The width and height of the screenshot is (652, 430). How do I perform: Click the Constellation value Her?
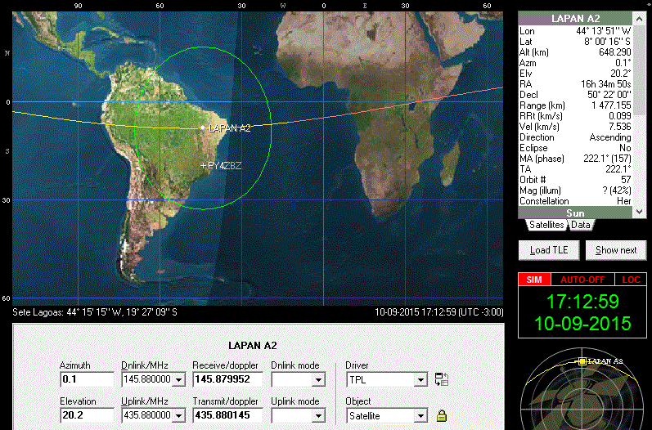pos(623,201)
